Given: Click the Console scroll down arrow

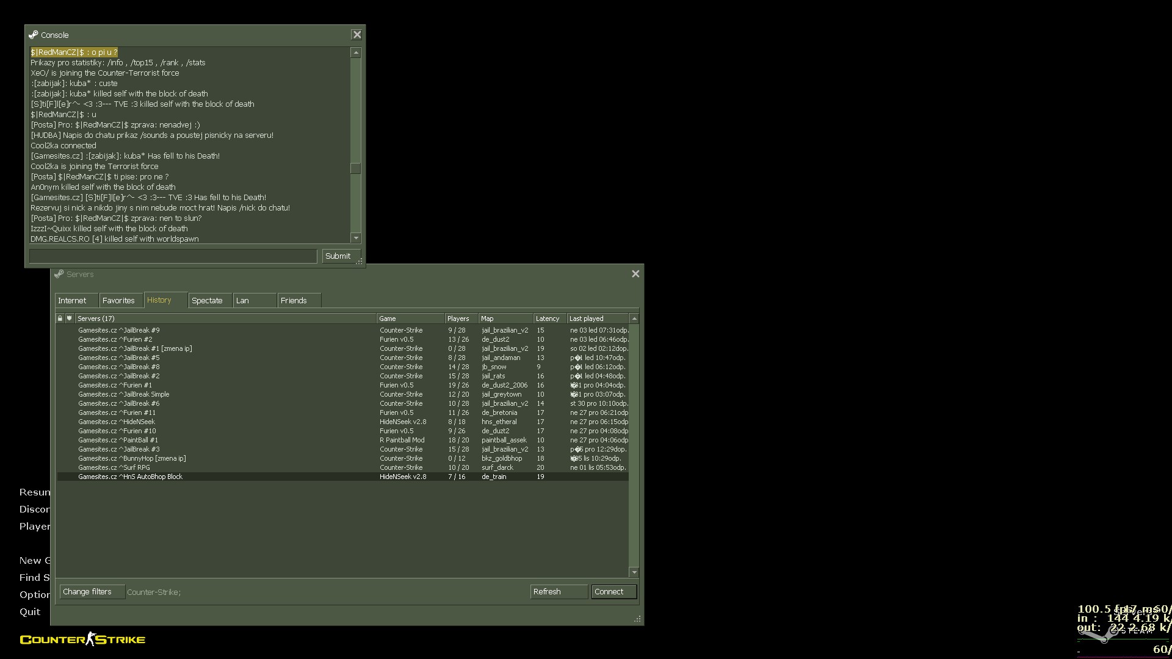Looking at the screenshot, I should pyautogui.click(x=356, y=238).
